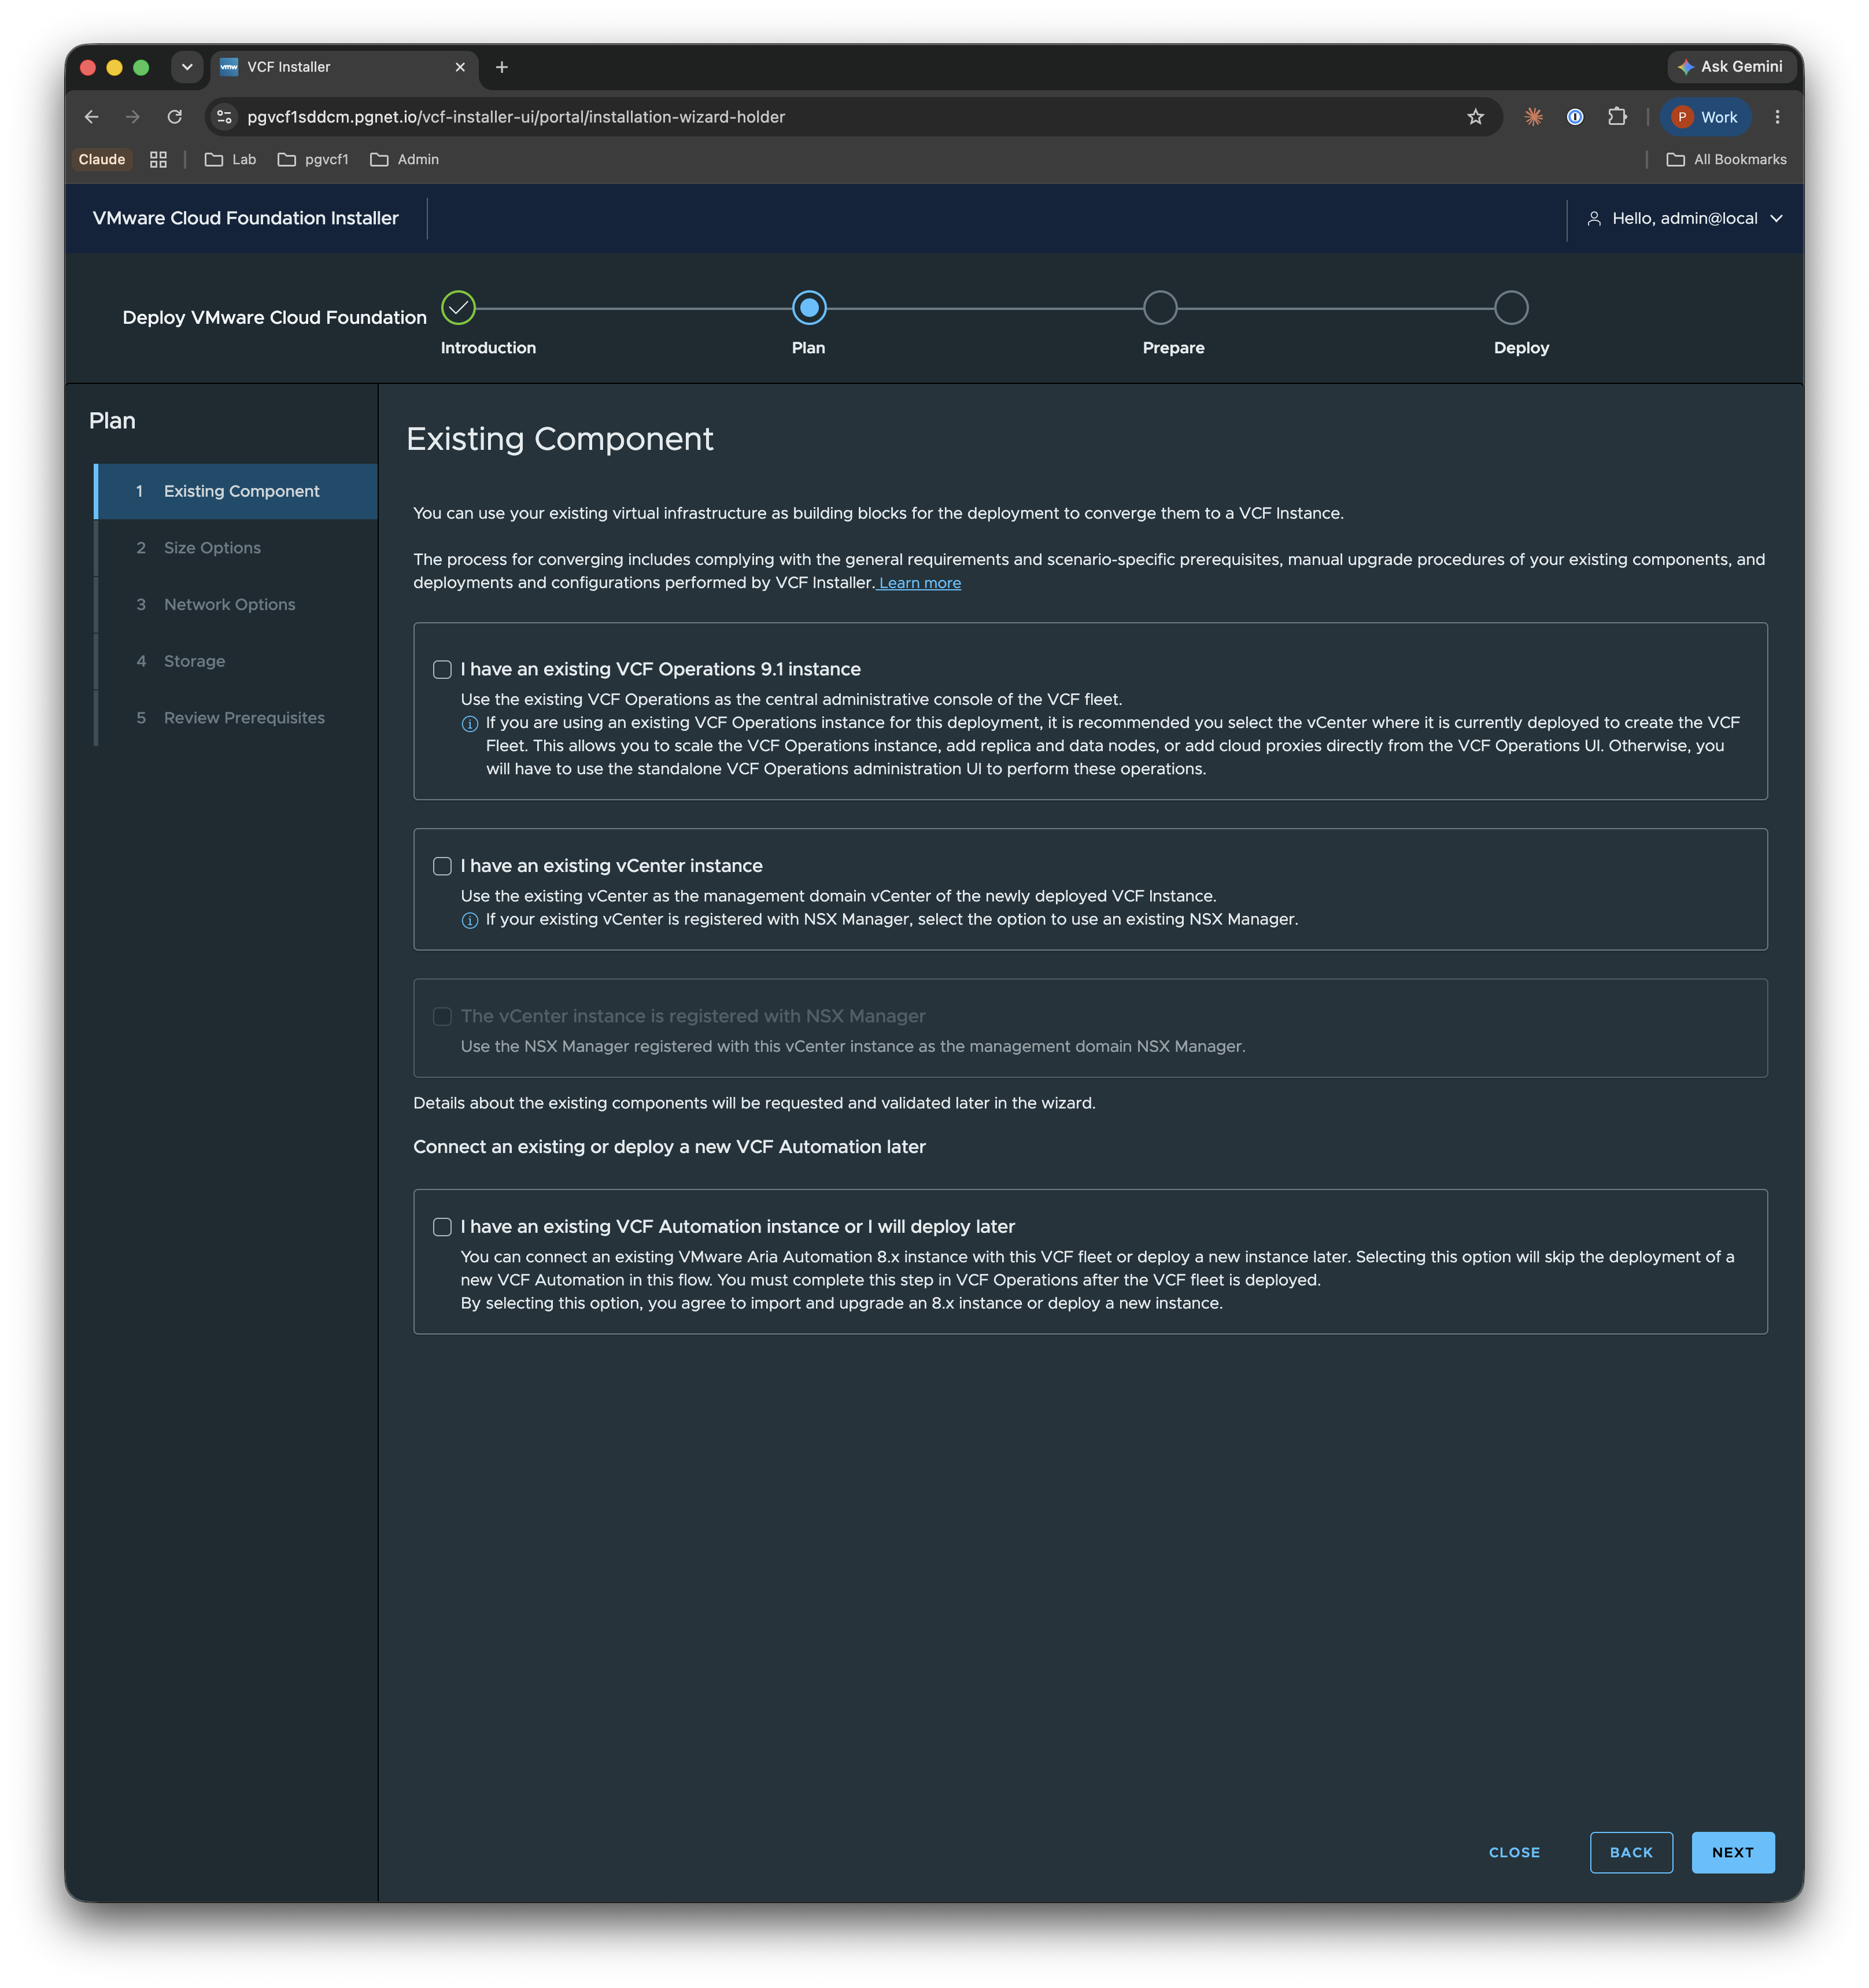The width and height of the screenshot is (1869, 1988).
Task: Click info icon in vCenter instance card
Action: 470,920
